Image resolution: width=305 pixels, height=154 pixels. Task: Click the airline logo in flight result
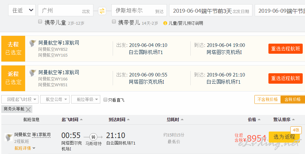click(9, 137)
